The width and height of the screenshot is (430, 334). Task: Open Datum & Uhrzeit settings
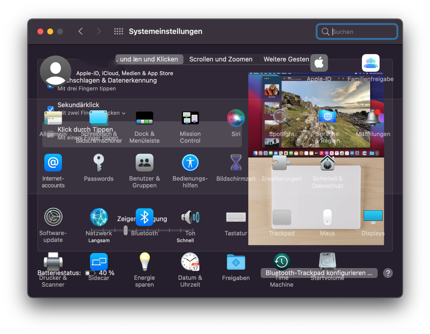(190, 262)
